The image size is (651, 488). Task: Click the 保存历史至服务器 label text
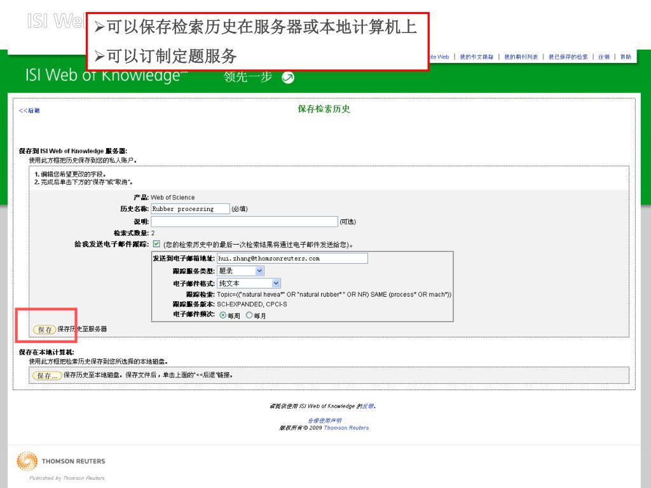tap(82, 329)
